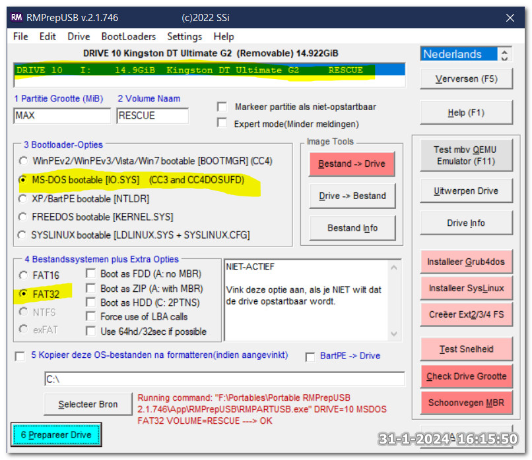This screenshot has width=532, height=460.
Task: Check the BartPE -> Drive option
Action: 310,357
